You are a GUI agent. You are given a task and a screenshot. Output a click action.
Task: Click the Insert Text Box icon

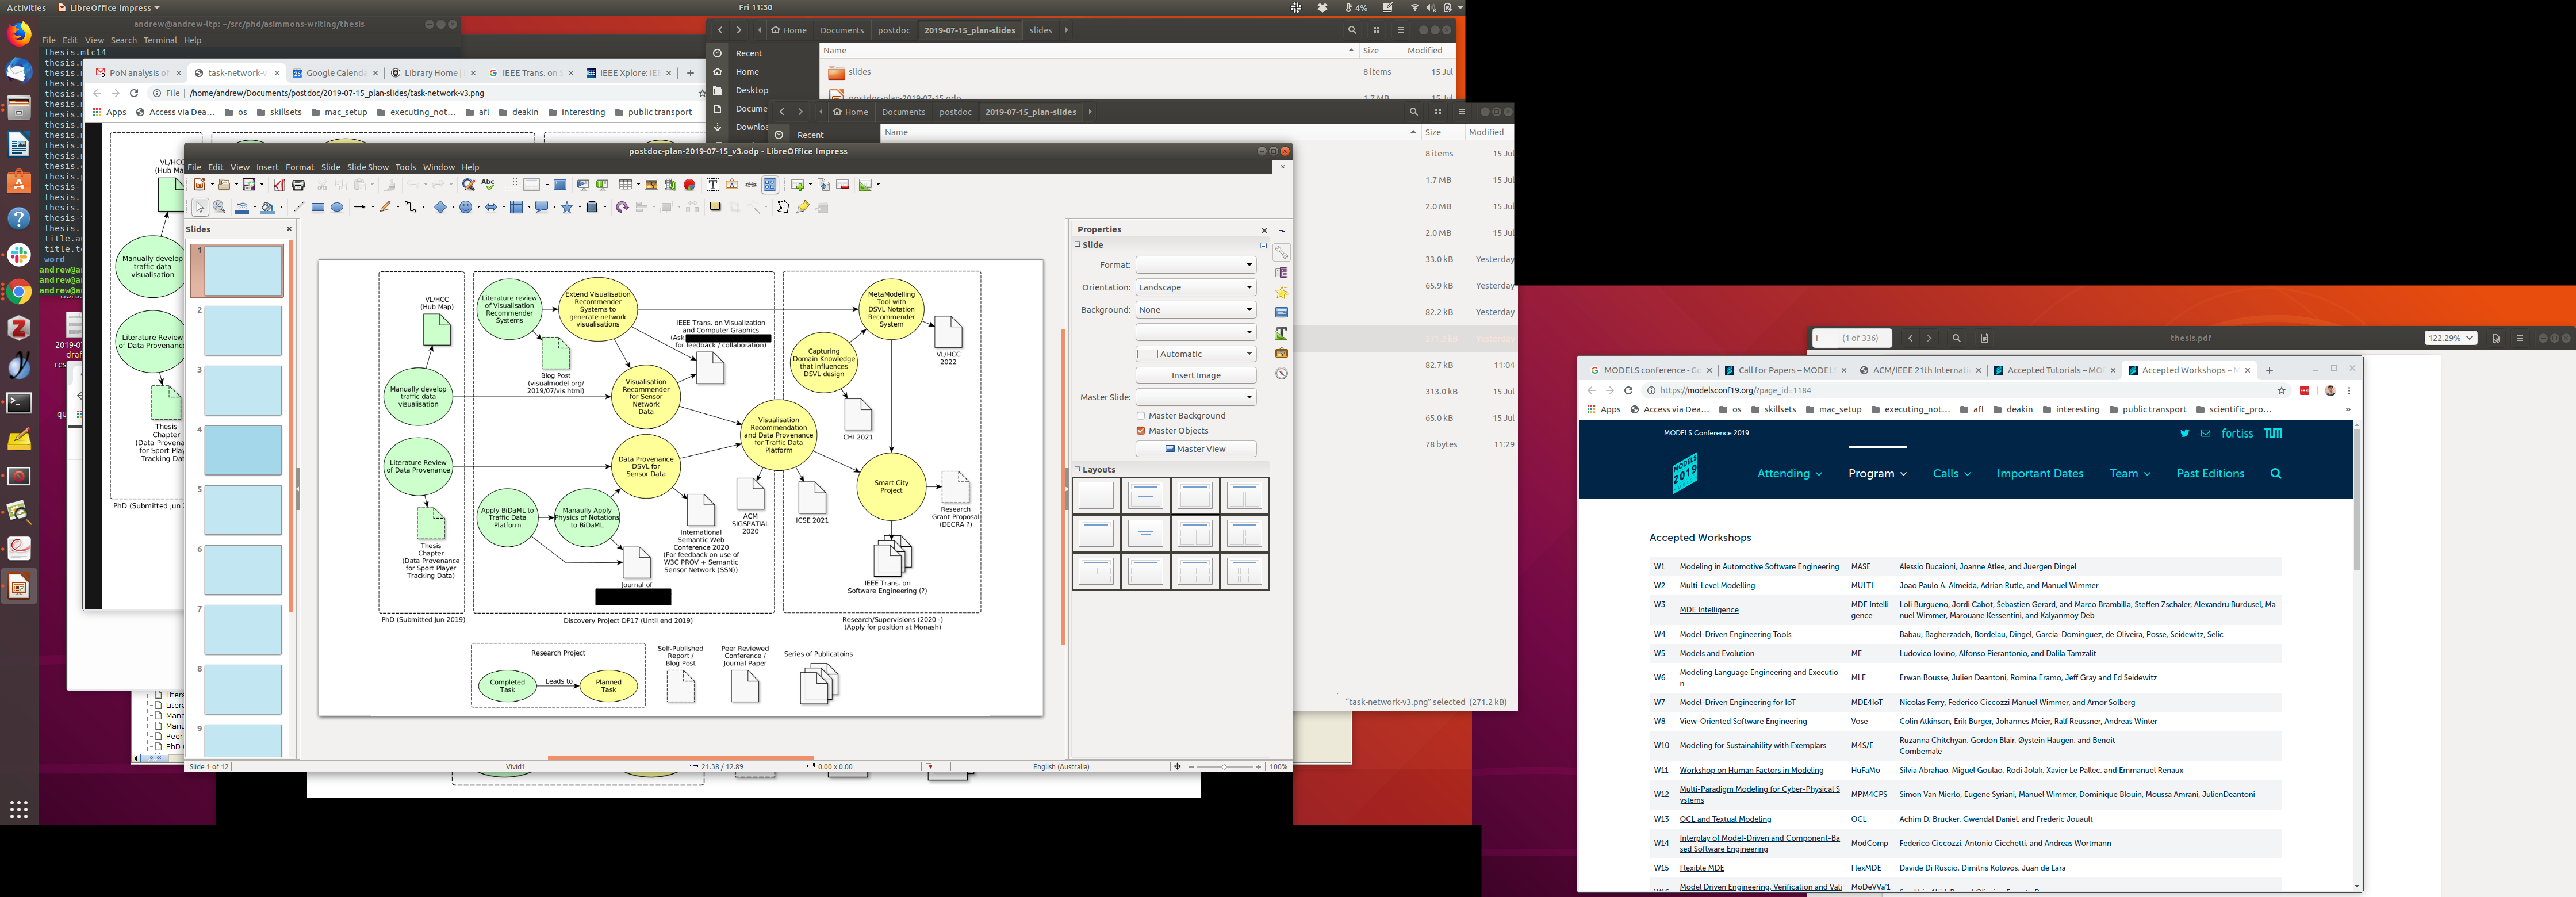click(x=713, y=185)
